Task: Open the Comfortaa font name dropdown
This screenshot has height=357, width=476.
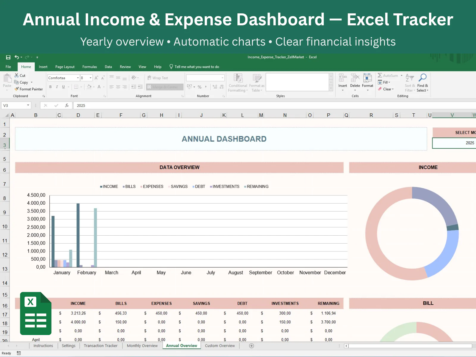Action: (78, 78)
